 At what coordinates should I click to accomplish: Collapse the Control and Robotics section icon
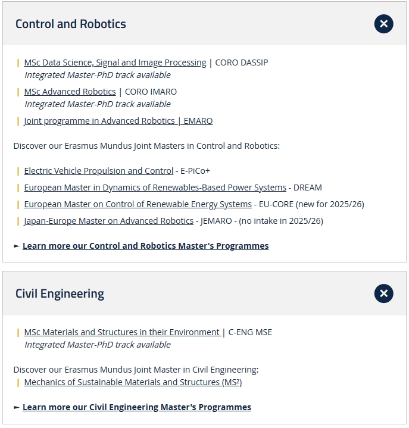point(383,24)
